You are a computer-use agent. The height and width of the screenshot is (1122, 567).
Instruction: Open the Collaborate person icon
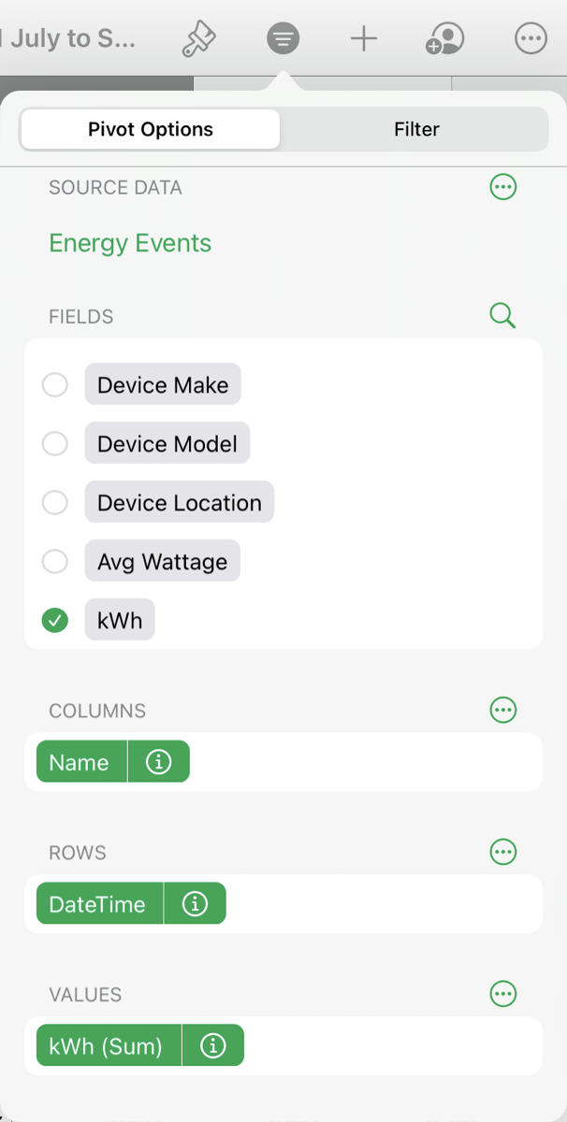tap(445, 38)
